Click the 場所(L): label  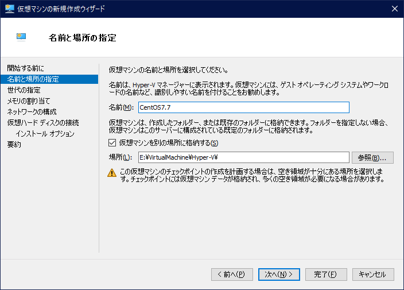click(120, 157)
